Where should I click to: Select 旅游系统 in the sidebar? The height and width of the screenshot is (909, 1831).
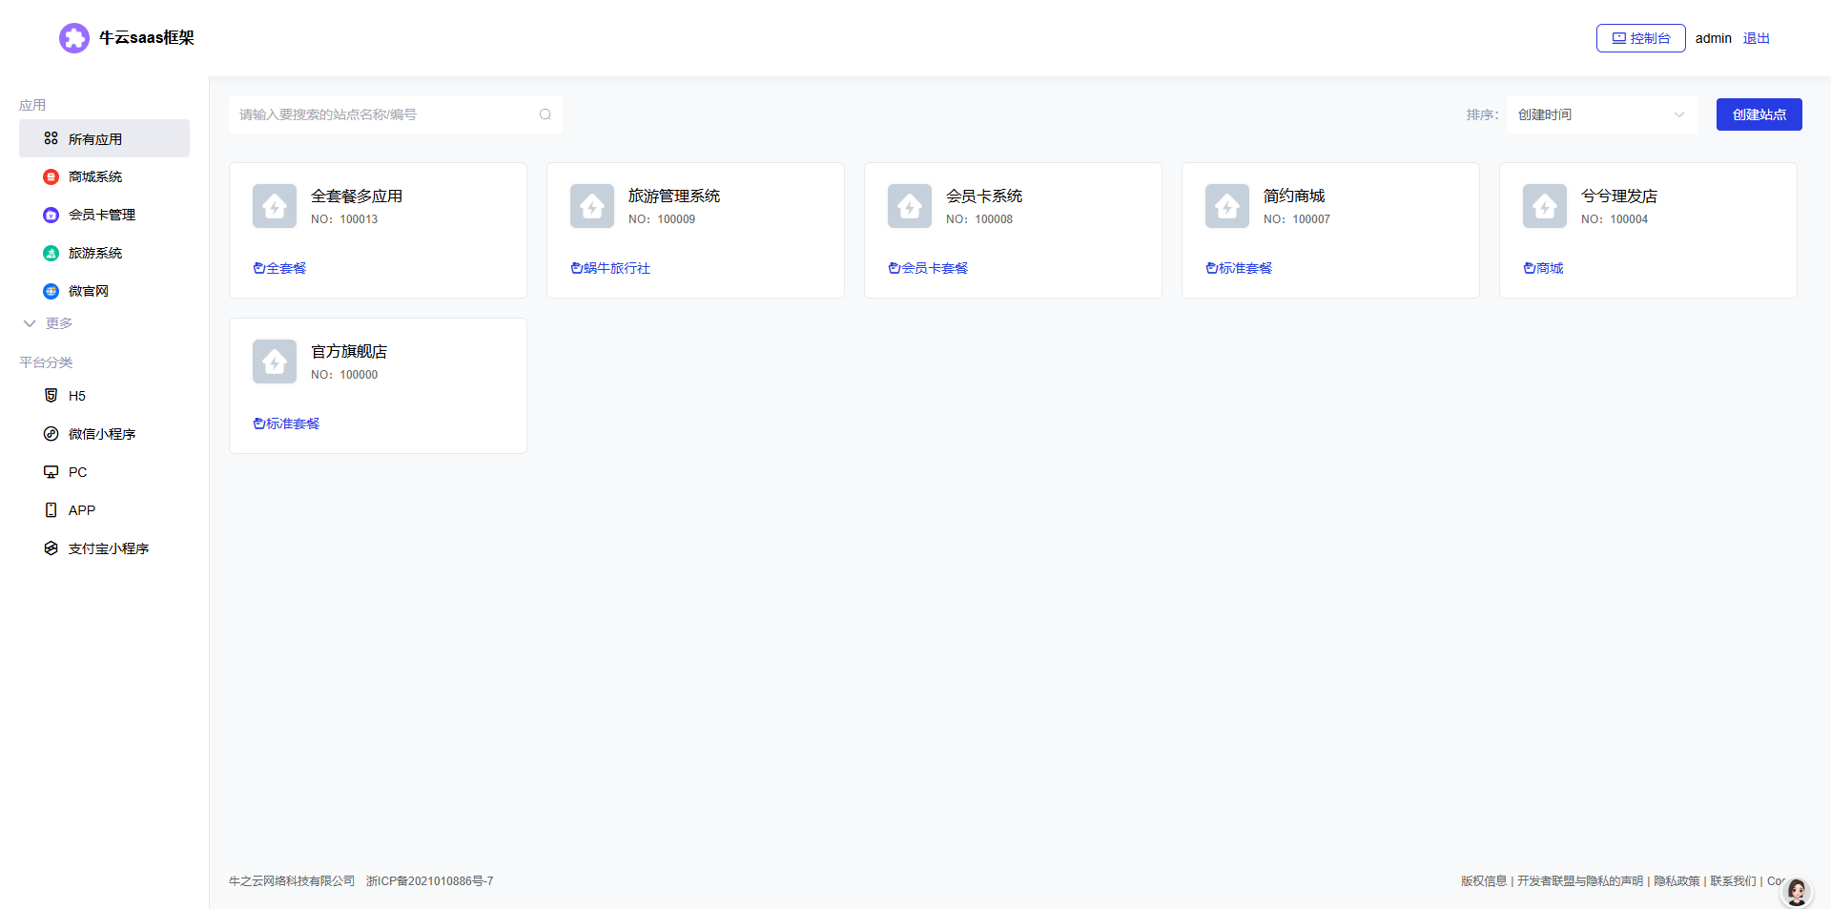tap(104, 253)
